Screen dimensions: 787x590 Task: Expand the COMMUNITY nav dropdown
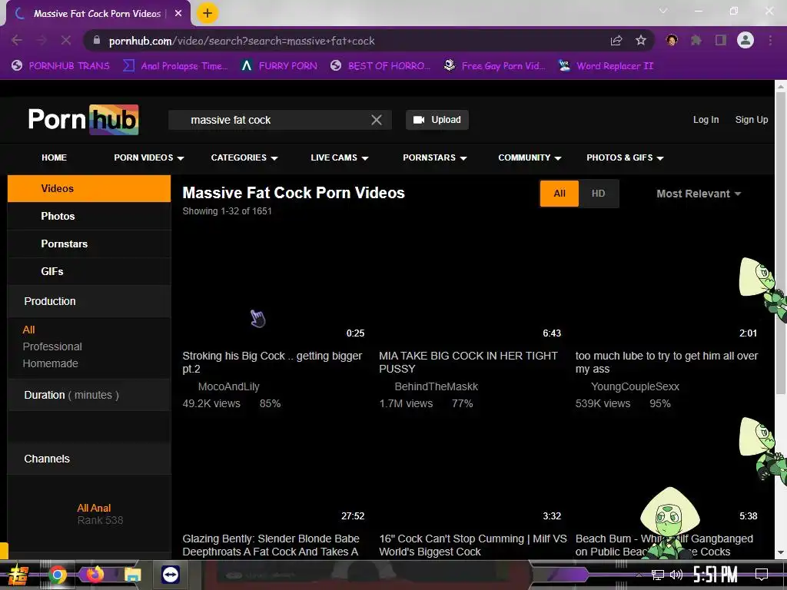[530, 157]
